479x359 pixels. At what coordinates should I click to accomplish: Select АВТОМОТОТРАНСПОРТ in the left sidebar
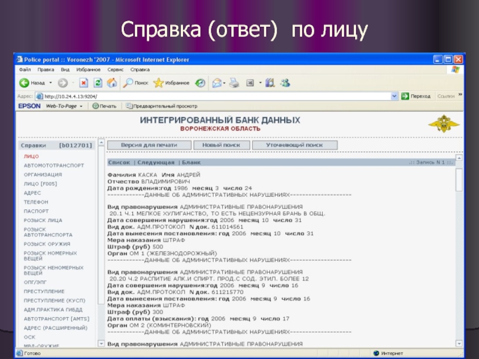point(54,165)
